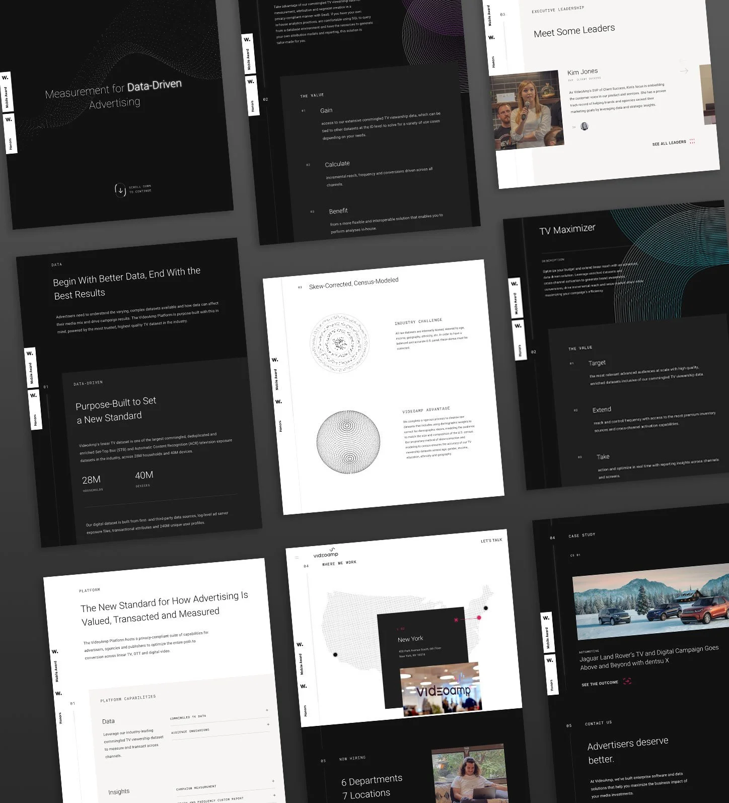The width and height of the screenshot is (729, 803).
Task: Open Jaguar Land Rover case study title
Action: coord(649,657)
